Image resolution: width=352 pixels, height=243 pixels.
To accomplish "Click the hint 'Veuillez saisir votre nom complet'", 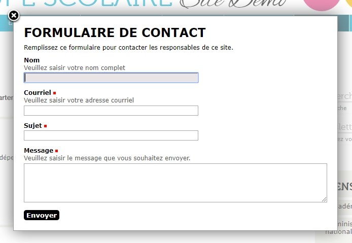I will tap(75, 68).
